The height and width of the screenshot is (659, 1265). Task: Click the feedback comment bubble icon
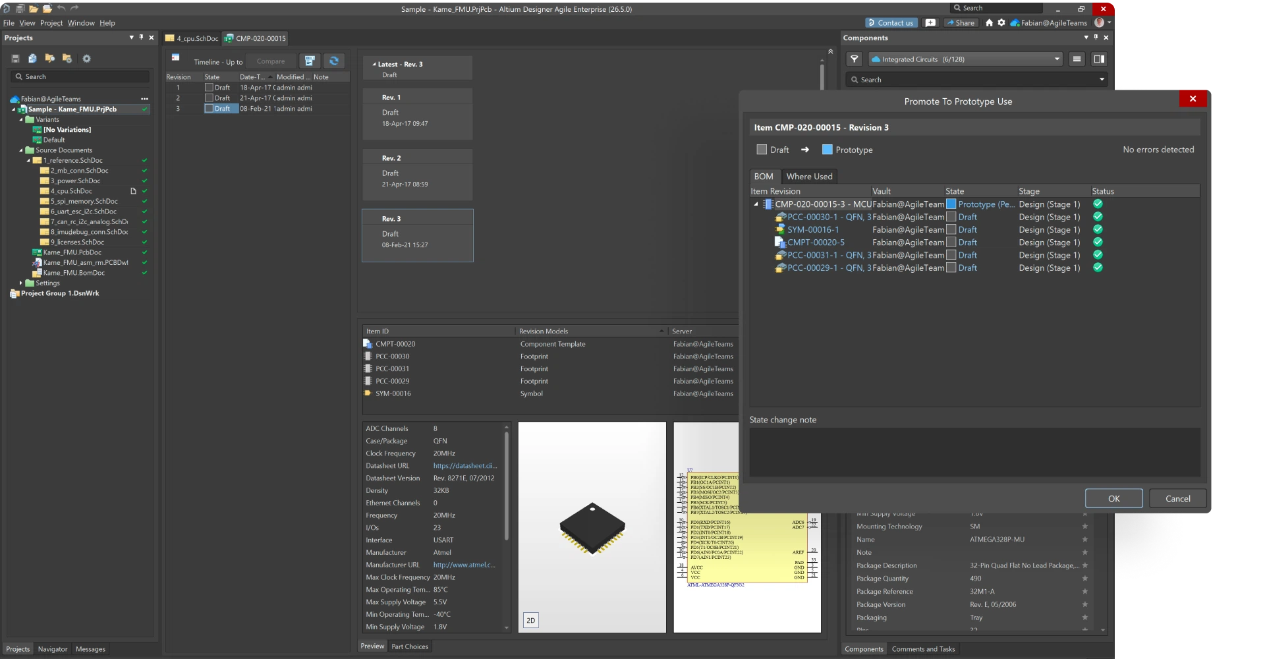(930, 22)
